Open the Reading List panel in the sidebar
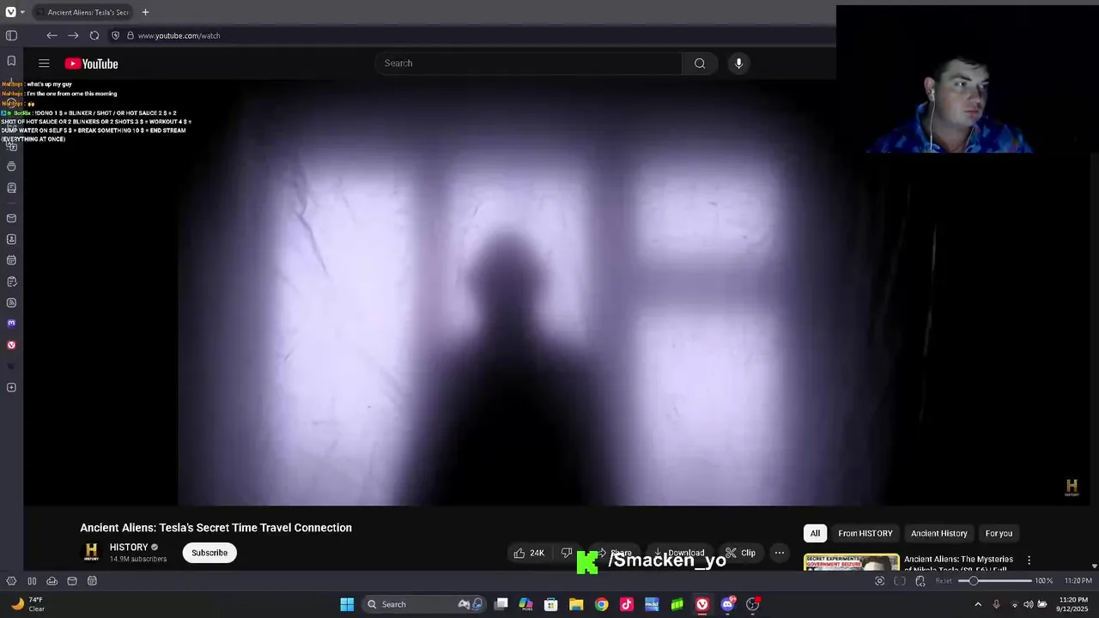The width and height of the screenshot is (1099, 618). (x=11, y=188)
